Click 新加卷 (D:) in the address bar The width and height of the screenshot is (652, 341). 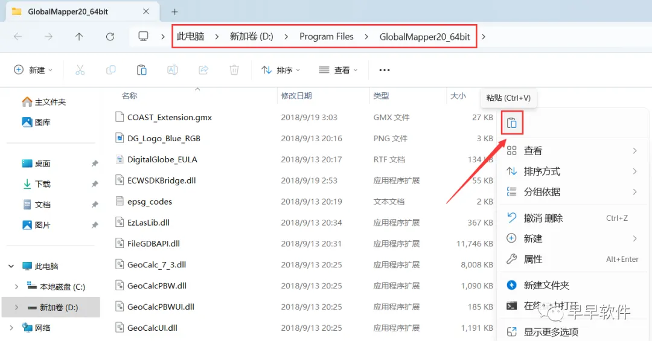252,37
